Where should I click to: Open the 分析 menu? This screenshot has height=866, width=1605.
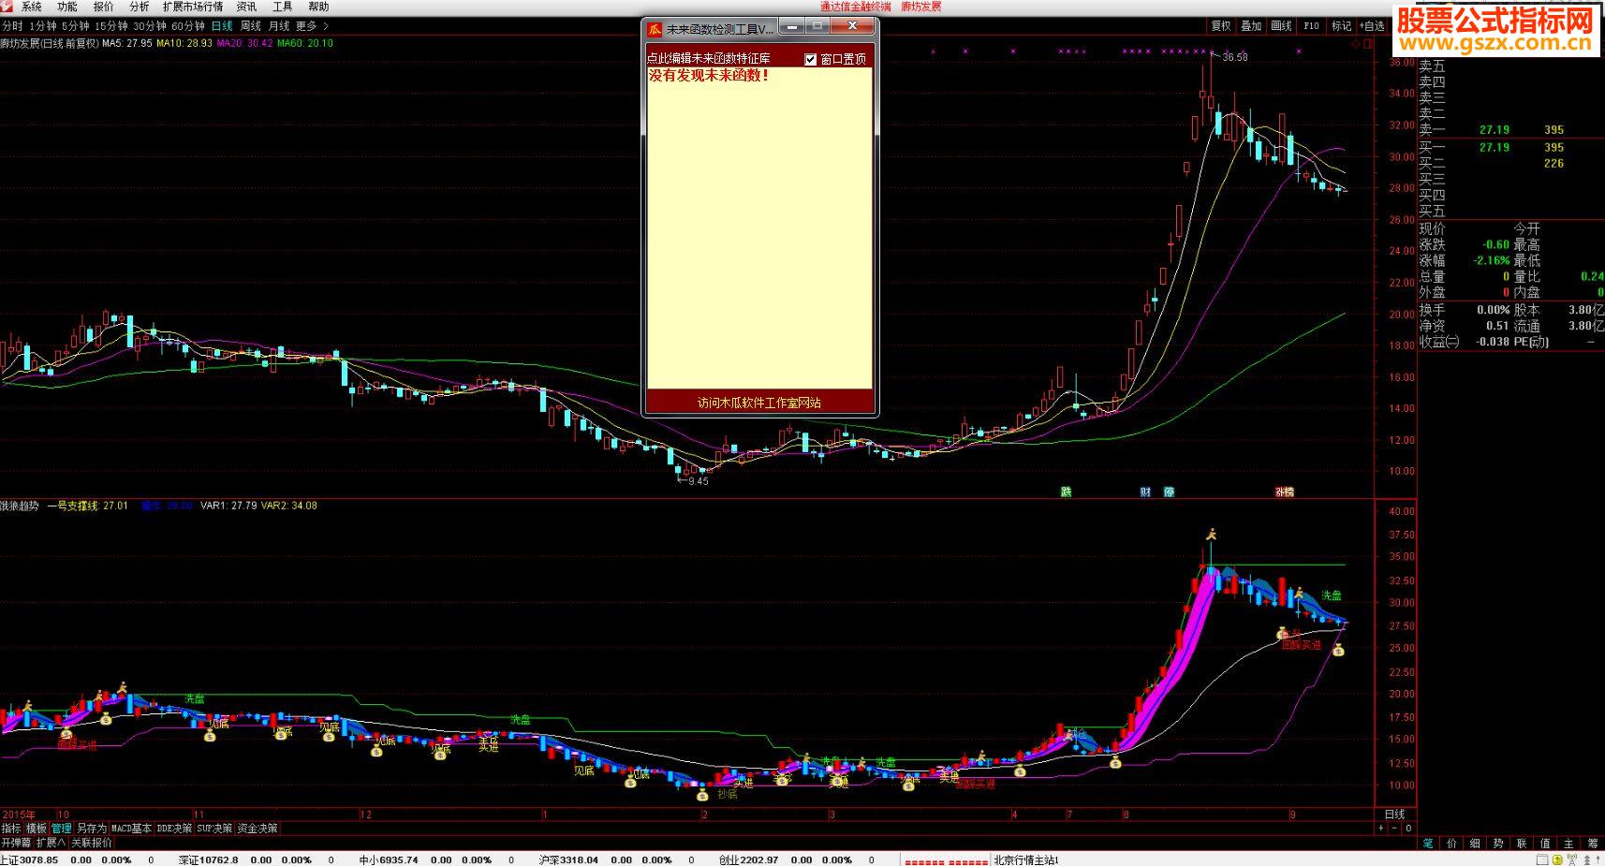coord(139,7)
